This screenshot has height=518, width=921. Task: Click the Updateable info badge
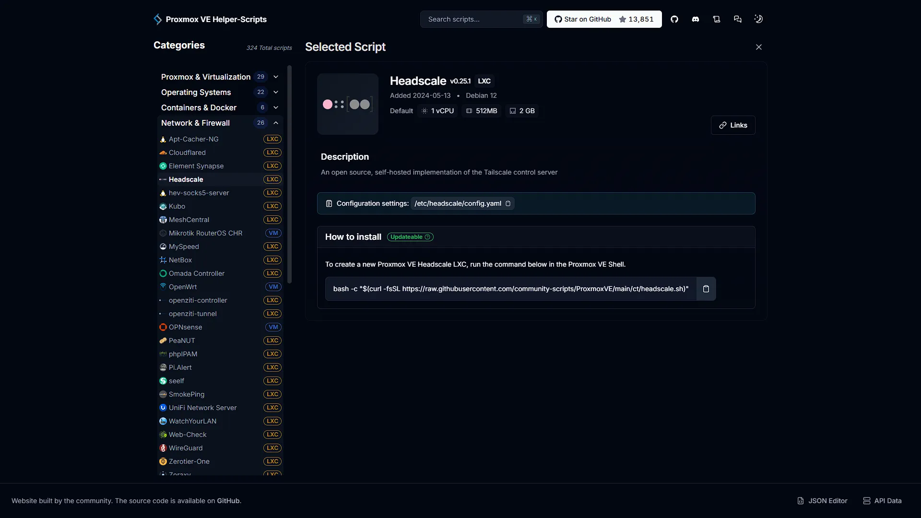pos(410,237)
